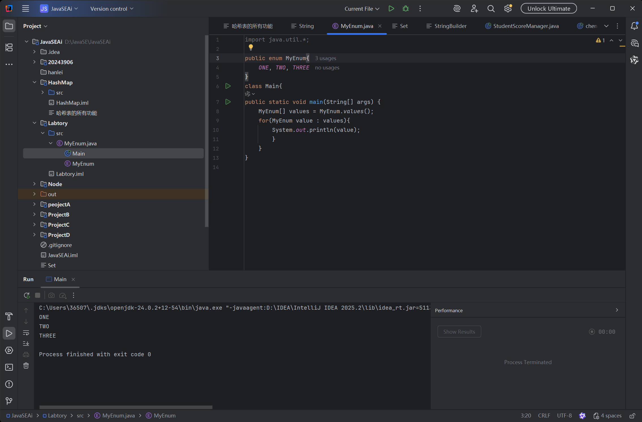This screenshot has width=642, height=422.
Task: Click the Build hammer icon in the sidebar
Action: click(x=9, y=316)
